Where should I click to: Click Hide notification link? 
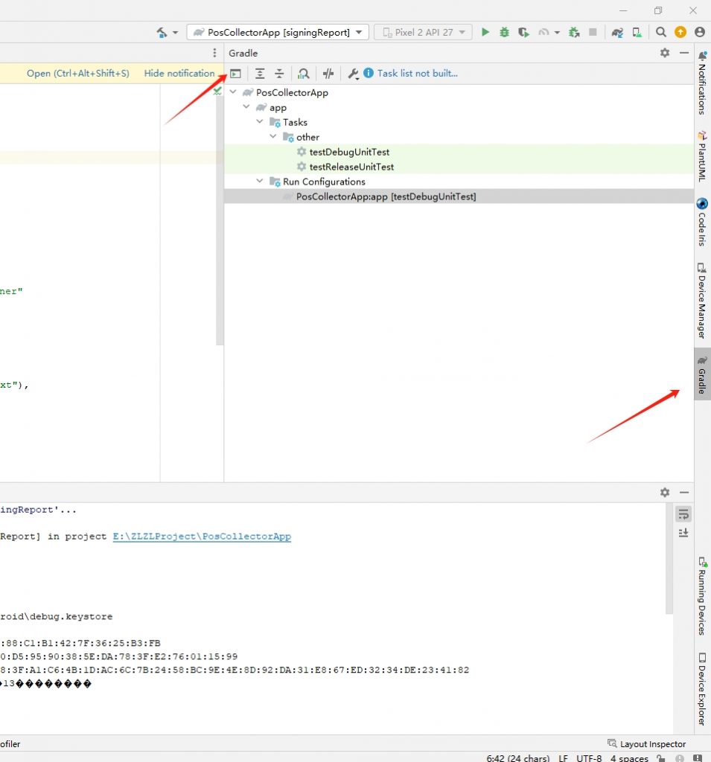(x=179, y=74)
